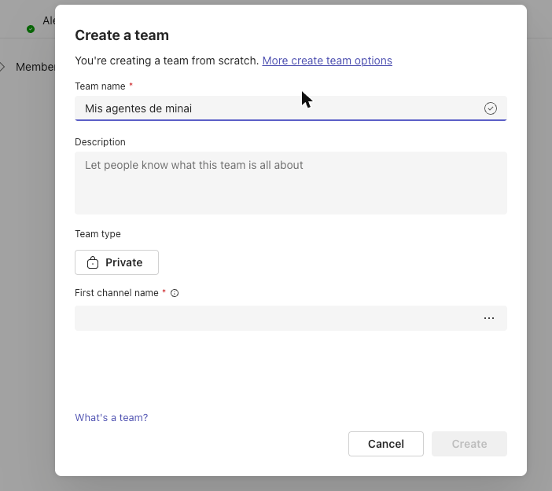The width and height of the screenshot is (552, 491).
Task: Focus the Team name input field
Action: pyautogui.click(x=291, y=108)
